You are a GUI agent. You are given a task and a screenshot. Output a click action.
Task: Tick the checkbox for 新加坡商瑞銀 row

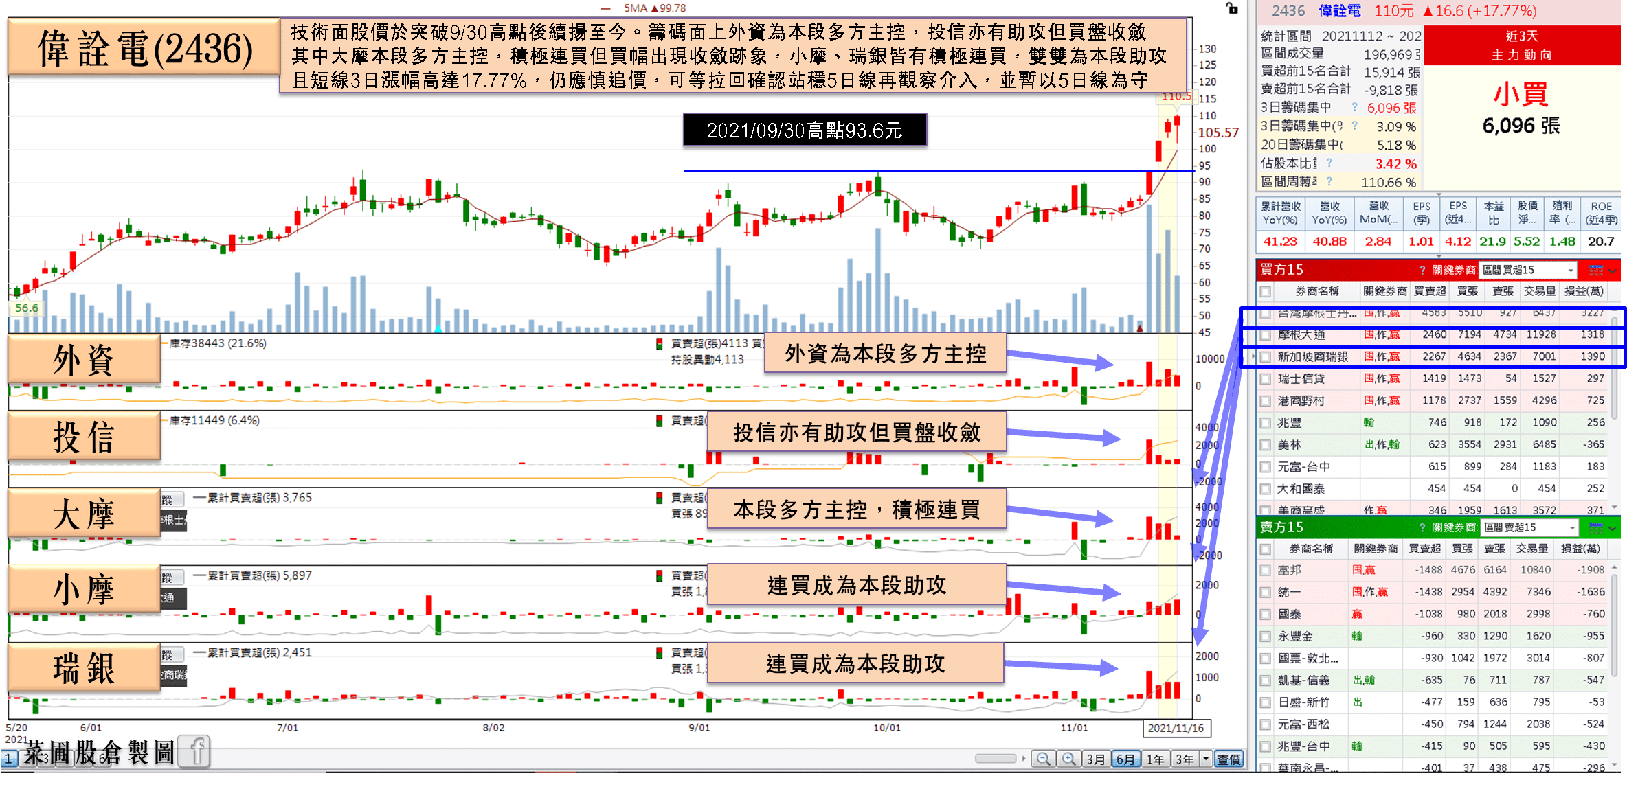point(1266,357)
